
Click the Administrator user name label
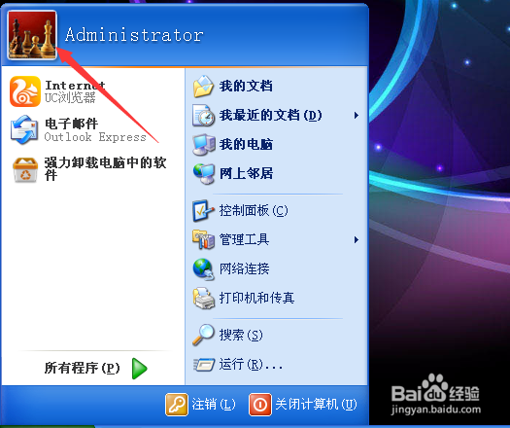(x=134, y=35)
